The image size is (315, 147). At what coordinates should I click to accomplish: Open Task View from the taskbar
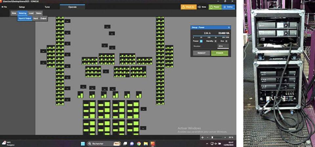pyautogui.click(x=124, y=143)
